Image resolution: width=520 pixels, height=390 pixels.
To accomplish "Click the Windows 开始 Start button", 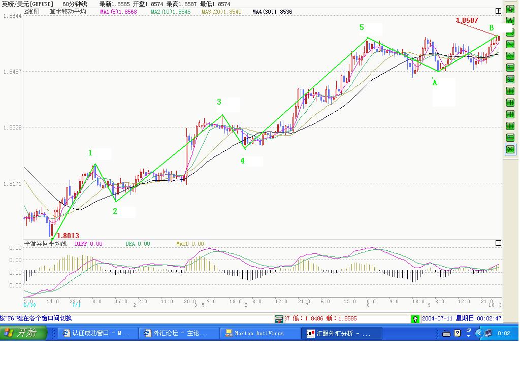I will click(23, 333).
